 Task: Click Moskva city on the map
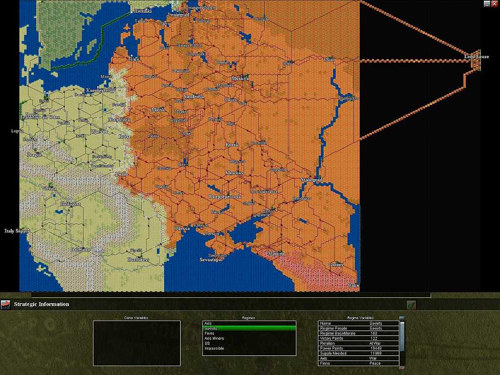click(240, 79)
